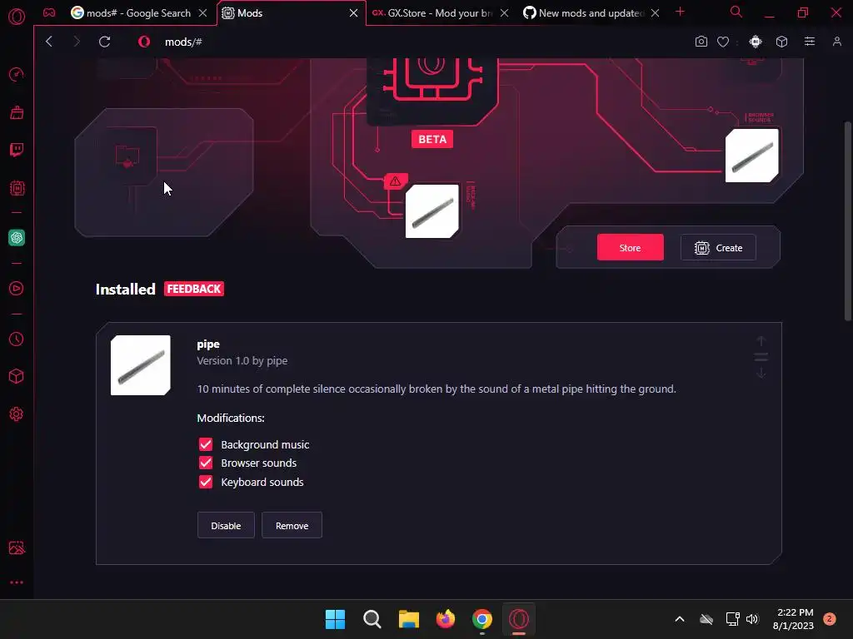
Task: Open Chrome from taskbar
Action: click(482, 619)
